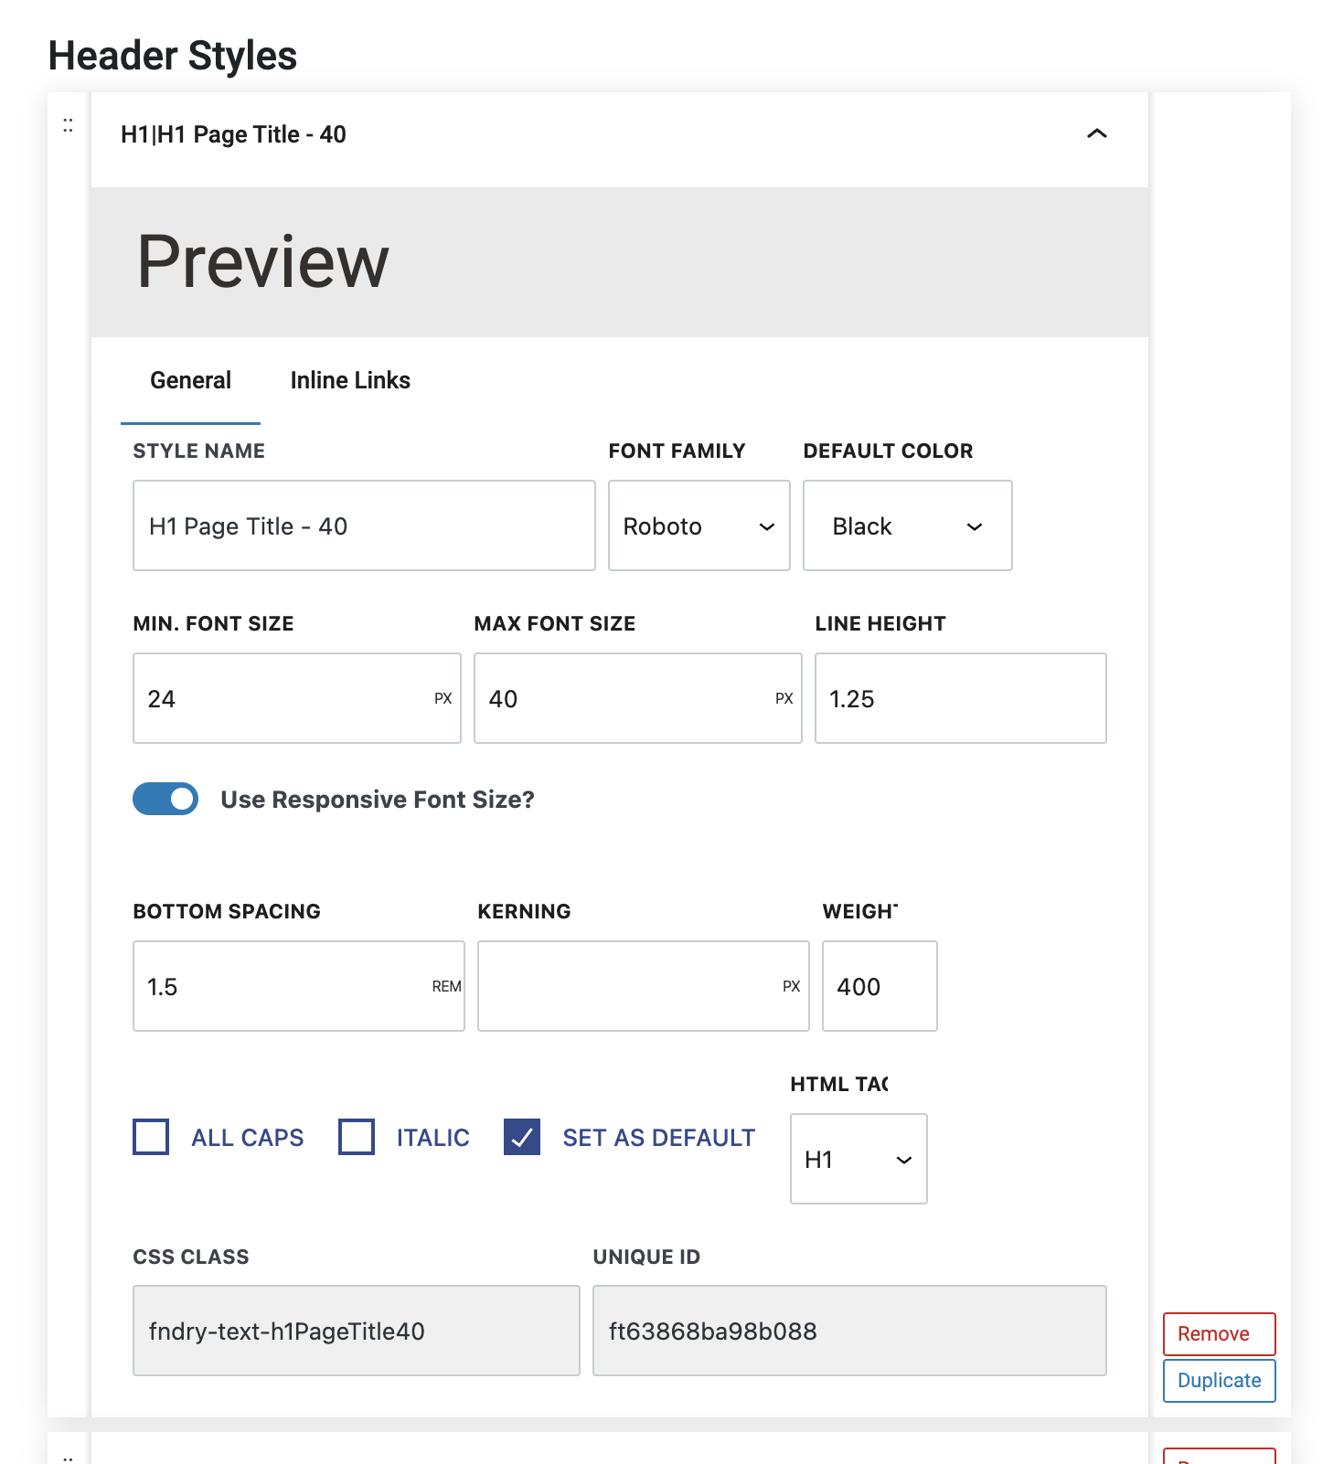Image resolution: width=1333 pixels, height=1464 pixels.
Task: Click the Max Font Size field
Action: click(x=626, y=699)
